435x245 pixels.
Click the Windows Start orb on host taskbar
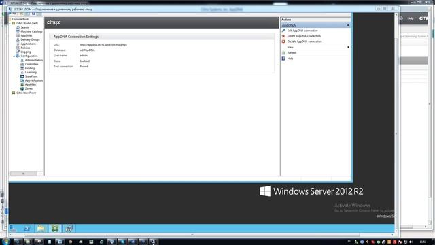6,242
